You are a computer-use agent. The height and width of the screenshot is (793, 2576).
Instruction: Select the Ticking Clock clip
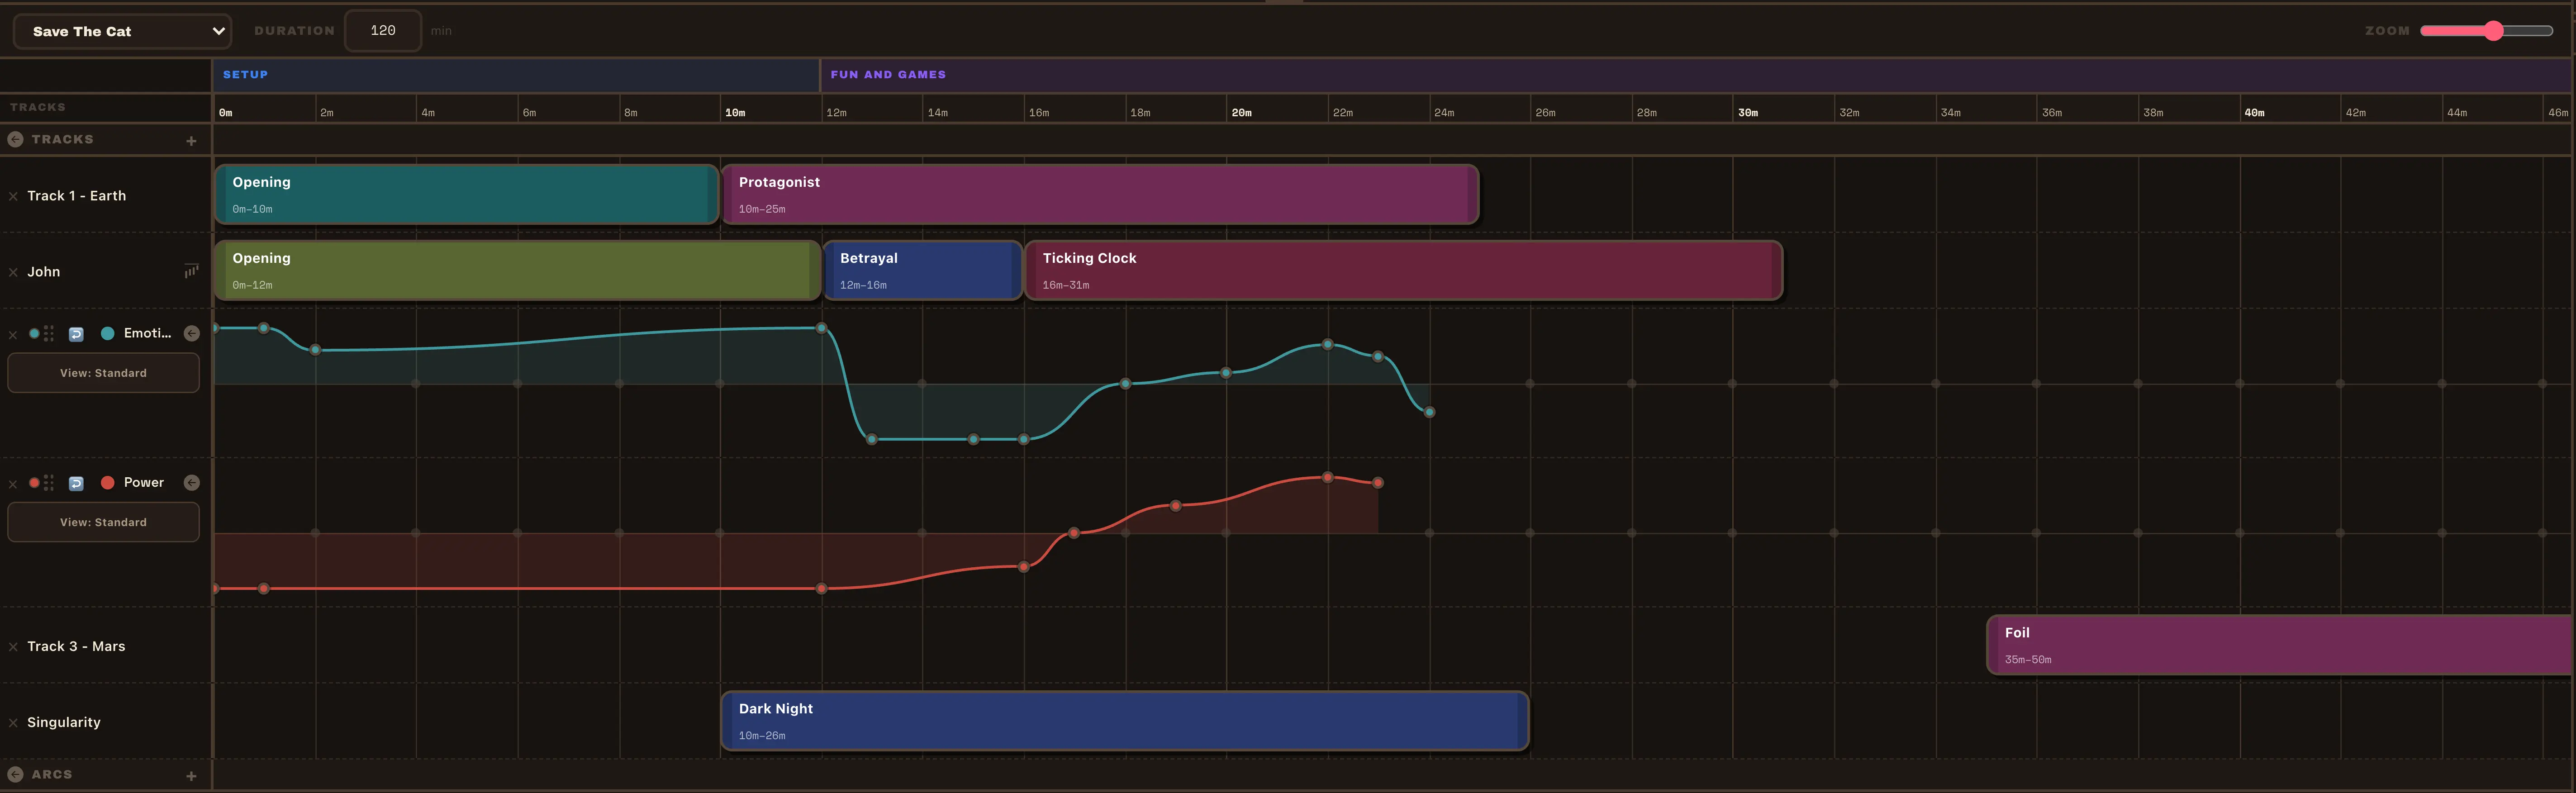1404,271
